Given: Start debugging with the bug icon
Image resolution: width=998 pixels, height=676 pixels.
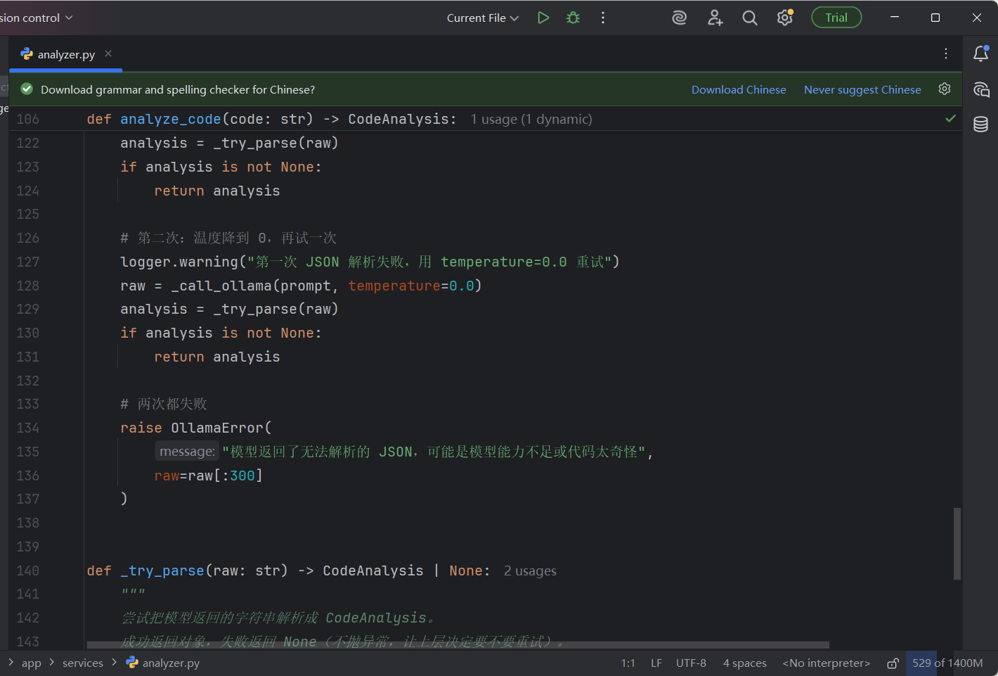Looking at the screenshot, I should (573, 18).
